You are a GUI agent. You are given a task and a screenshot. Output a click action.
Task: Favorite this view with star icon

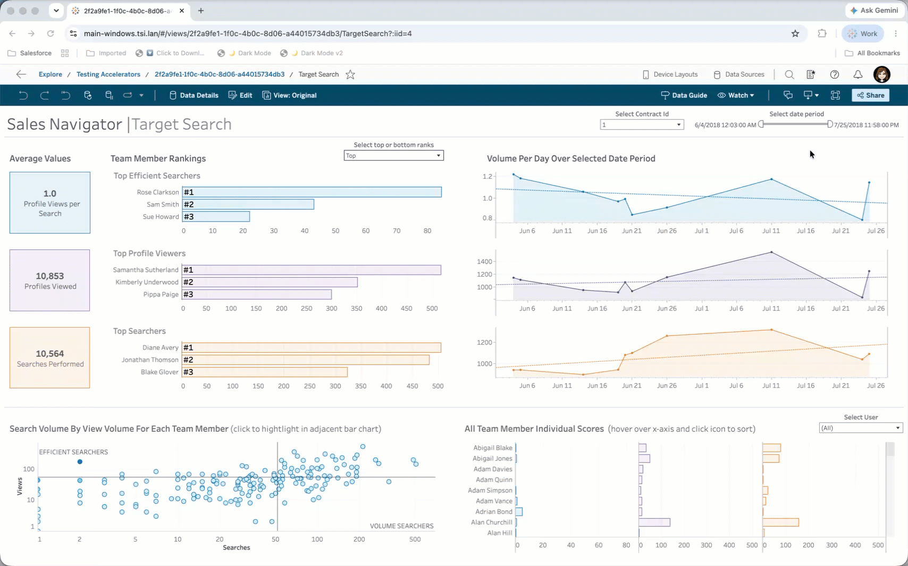pos(350,74)
